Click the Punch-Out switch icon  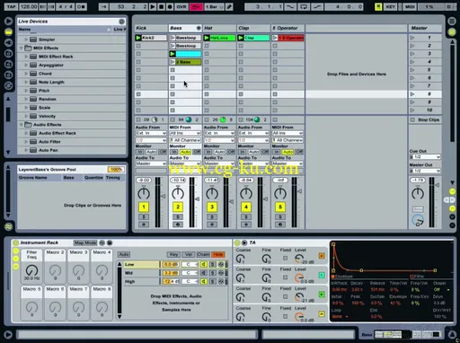pyautogui.click(x=317, y=6)
